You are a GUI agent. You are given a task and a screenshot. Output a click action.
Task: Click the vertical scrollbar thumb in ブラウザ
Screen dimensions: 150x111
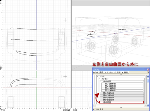[148, 81]
